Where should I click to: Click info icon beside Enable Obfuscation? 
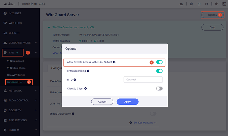(73, 114)
